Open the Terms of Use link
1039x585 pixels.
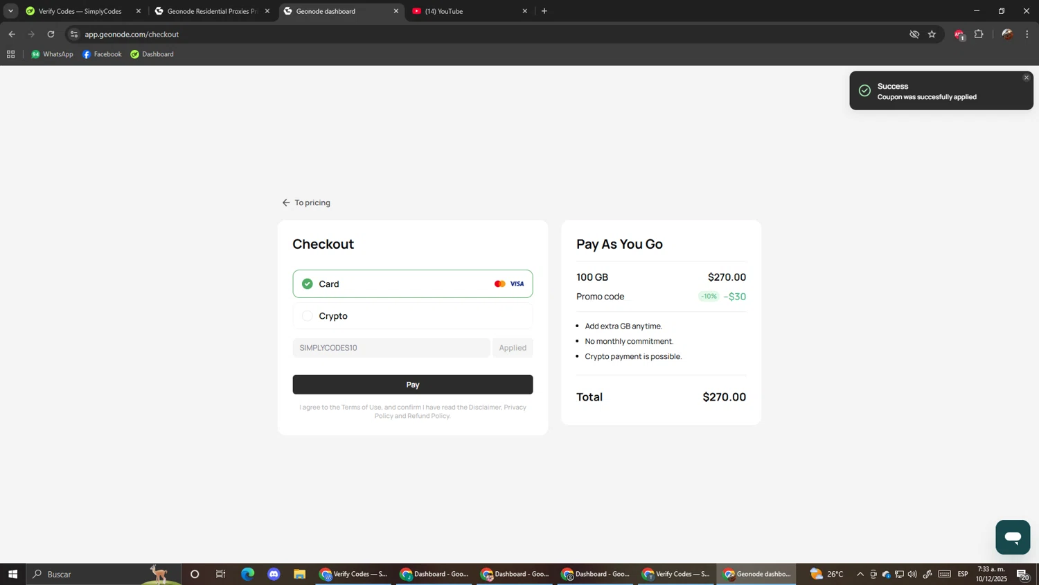(x=361, y=407)
